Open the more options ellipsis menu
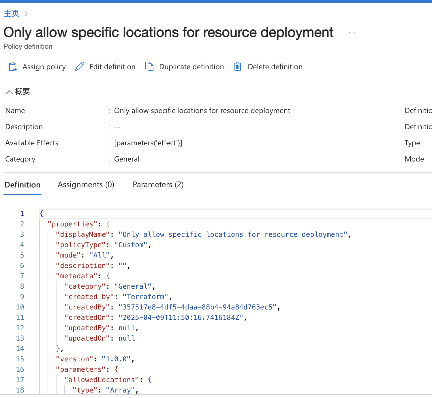 click(x=352, y=33)
